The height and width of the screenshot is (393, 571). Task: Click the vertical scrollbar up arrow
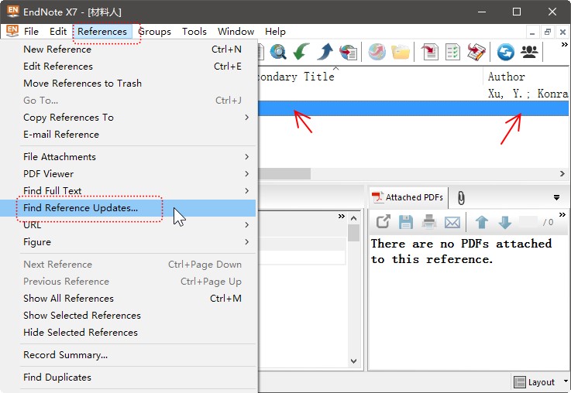(353, 218)
